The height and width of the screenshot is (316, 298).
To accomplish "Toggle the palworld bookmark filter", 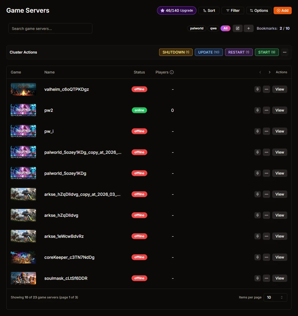I will tap(196, 28).
